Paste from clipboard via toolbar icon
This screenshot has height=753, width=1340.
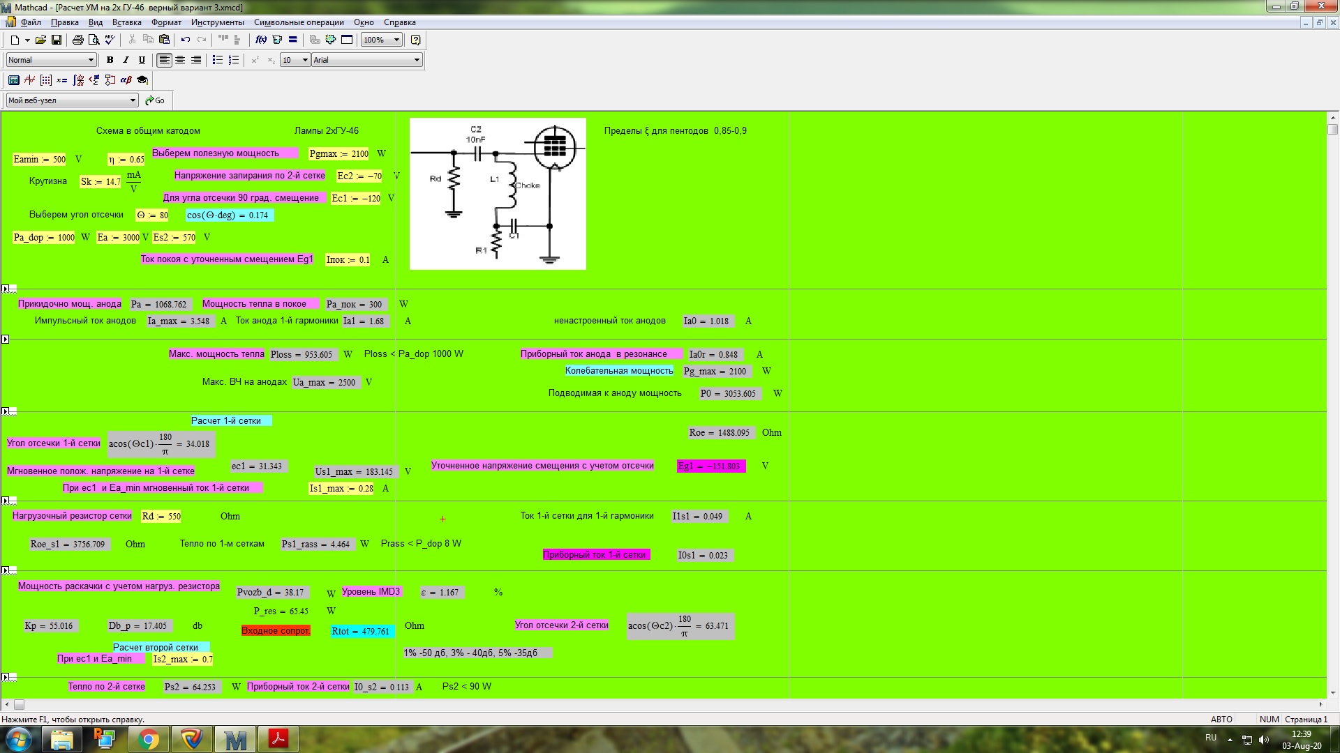pyautogui.click(x=164, y=40)
